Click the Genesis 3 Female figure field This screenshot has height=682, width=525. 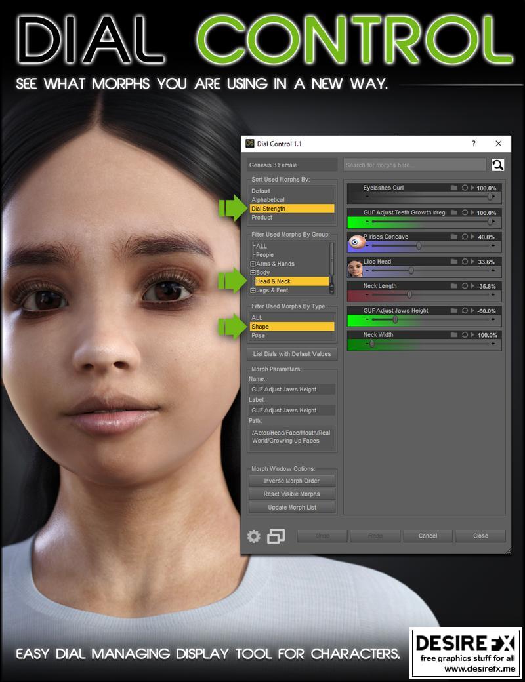291,165
